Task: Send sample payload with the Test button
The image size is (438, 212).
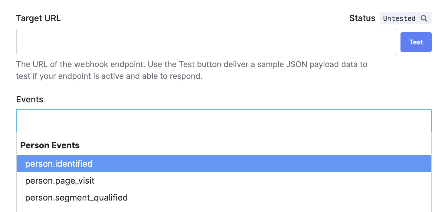Action: pyautogui.click(x=416, y=42)
